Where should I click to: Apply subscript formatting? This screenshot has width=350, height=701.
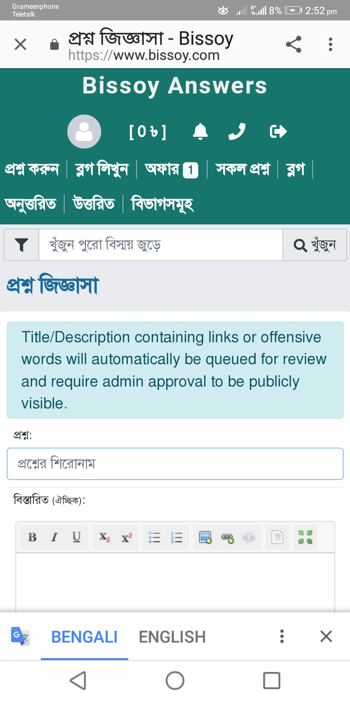click(105, 537)
